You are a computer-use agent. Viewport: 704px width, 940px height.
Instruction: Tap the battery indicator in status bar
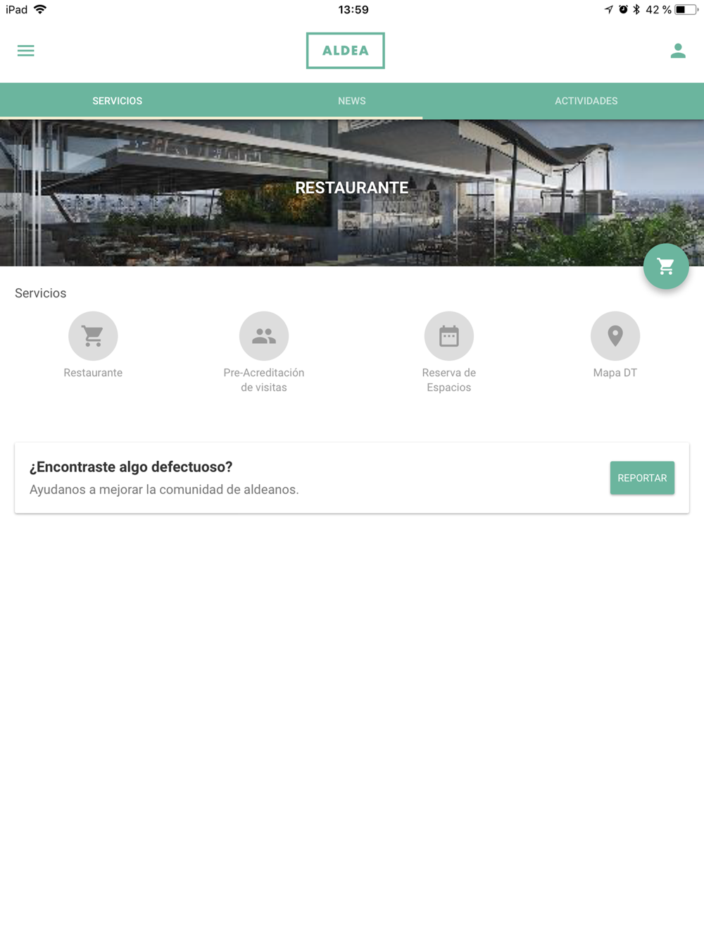tap(686, 10)
